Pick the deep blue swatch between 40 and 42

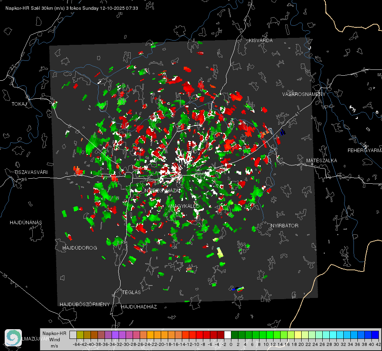pos(375,335)
